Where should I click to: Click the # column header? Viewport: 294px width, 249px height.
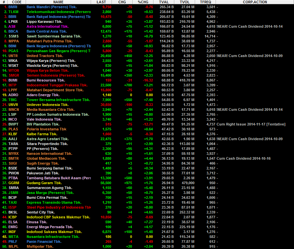(x=4, y=2)
